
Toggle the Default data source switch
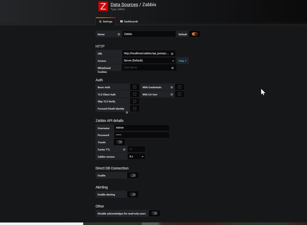[x=194, y=34]
